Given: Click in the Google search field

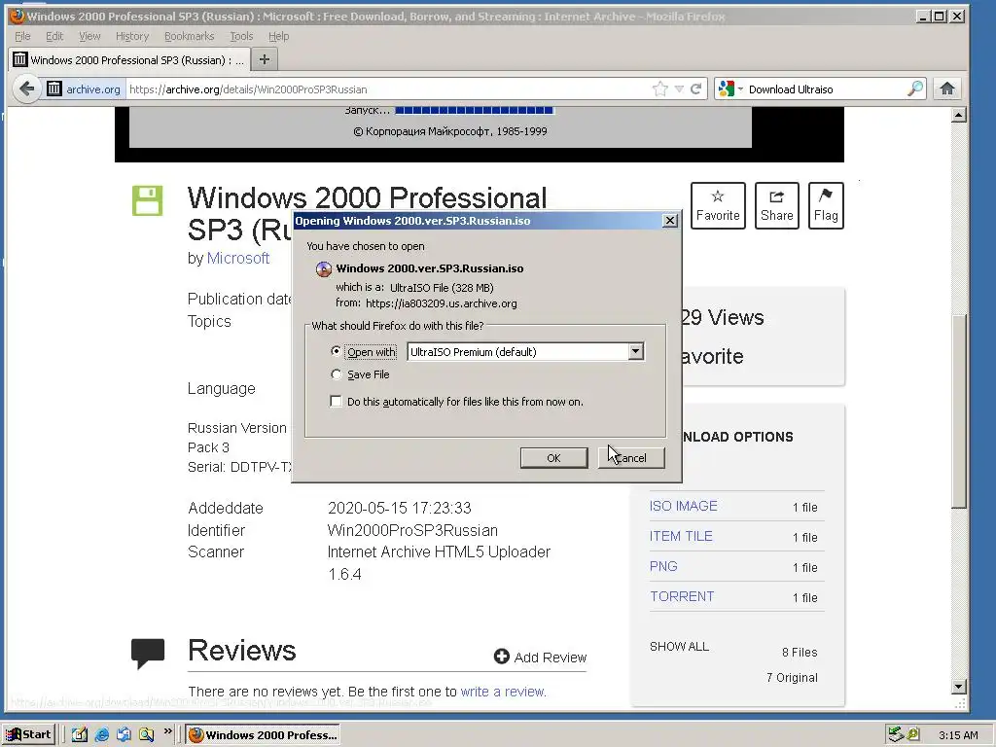Looking at the screenshot, I should [826, 89].
